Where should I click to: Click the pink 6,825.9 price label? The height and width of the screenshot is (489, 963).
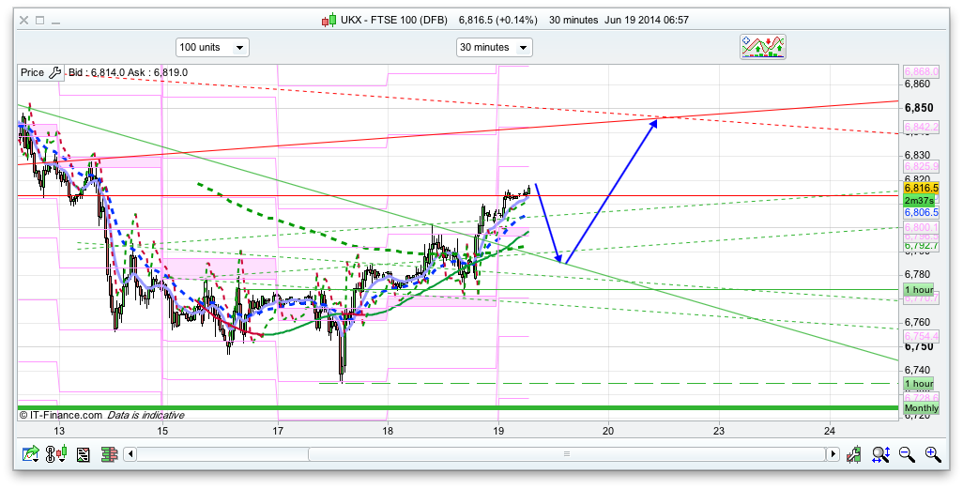(x=921, y=166)
